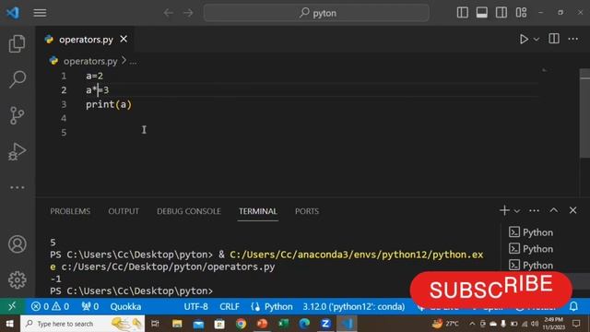The image size is (590, 332).
Task: Expand the breadcrumb ellipsis segment
Action: pos(133,62)
